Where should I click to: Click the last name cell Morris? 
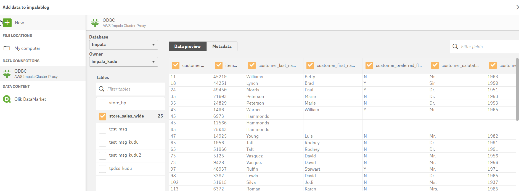click(253, 90)
